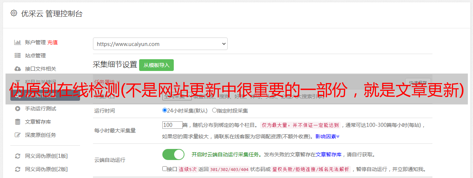Open the blue 文章暂存库 link
Viewport: 473px width, 178px height.
(329, 154)
